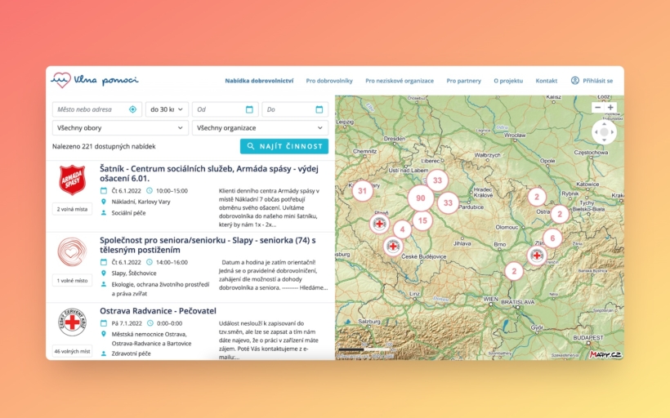Click into the 'Do' date field

click(x=295, y=109)
